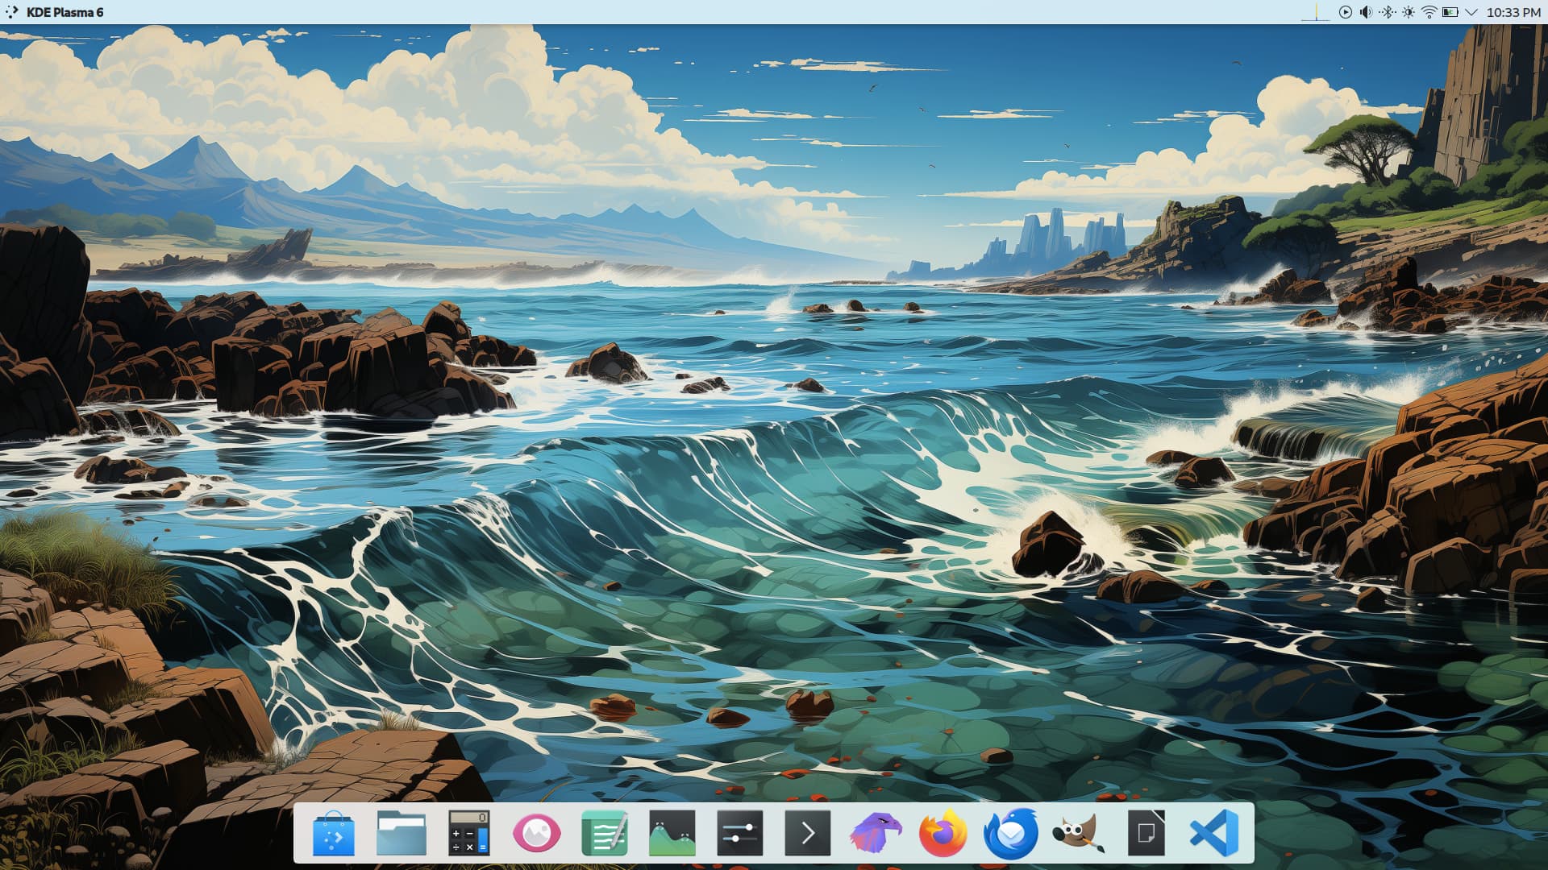Click the media player tray icon

pyautogui.click(x=1345, y=12)
